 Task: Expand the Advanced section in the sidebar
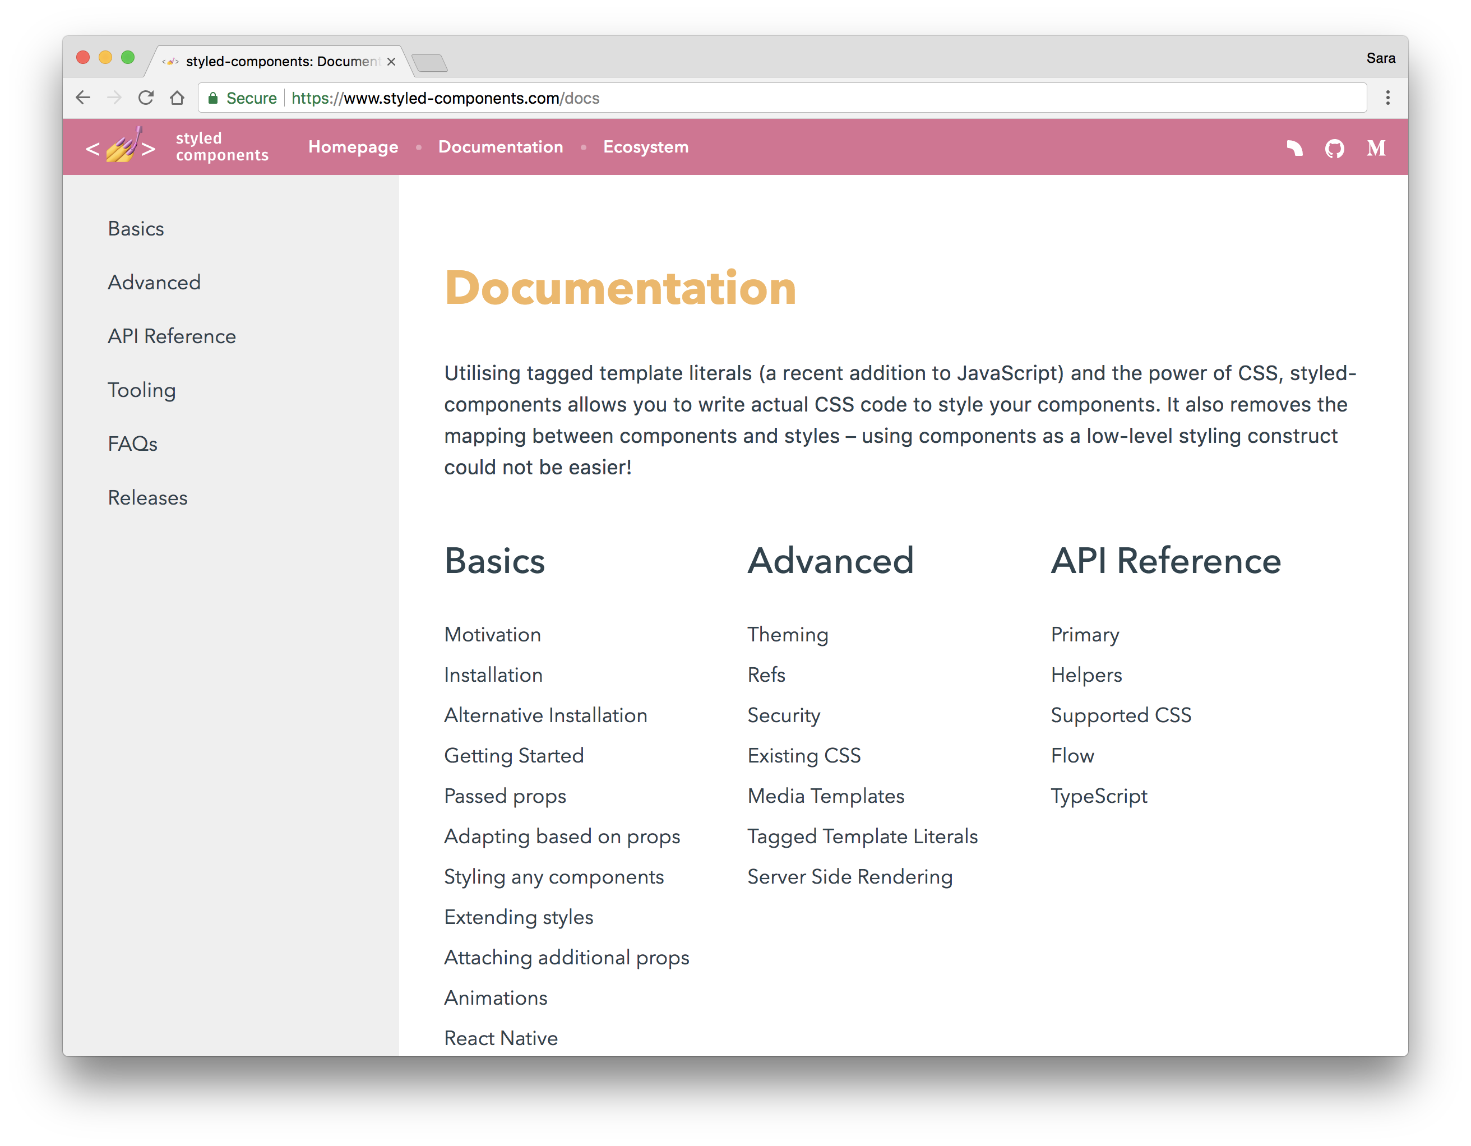click(x=154, y=282)
